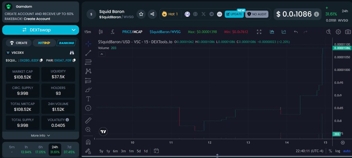352x158 pixels.
Task: Add Squid Baron to favorites star
Action: (x=141, y=14)
